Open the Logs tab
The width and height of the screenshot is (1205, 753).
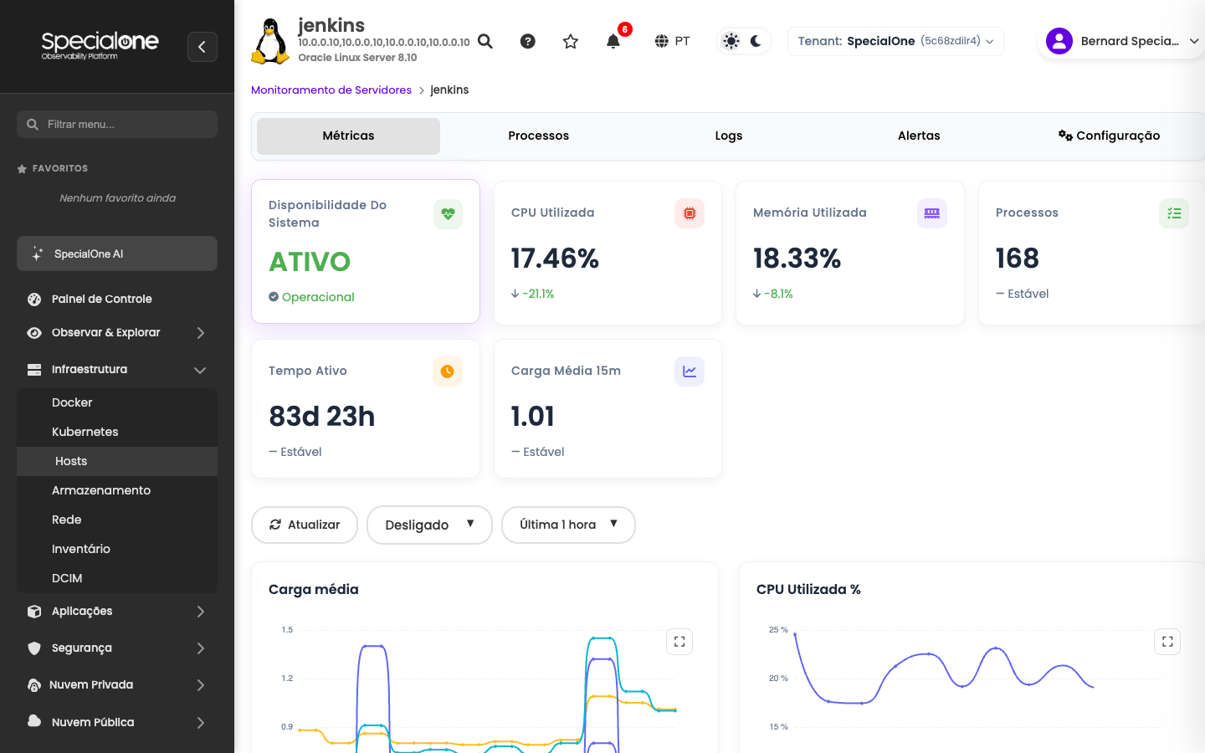click(729, 136)
